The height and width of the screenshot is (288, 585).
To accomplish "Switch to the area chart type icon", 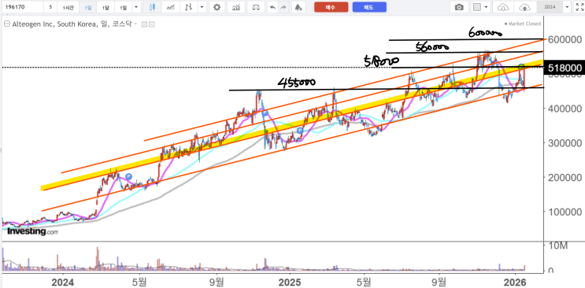I will click(171, 7).
